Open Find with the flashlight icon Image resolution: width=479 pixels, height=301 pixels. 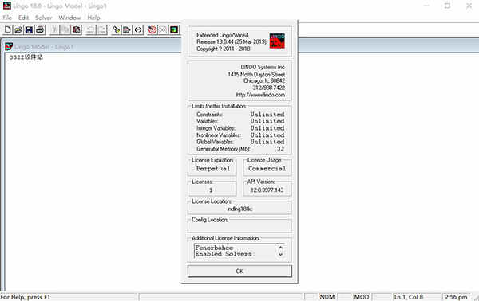point(116,29)
